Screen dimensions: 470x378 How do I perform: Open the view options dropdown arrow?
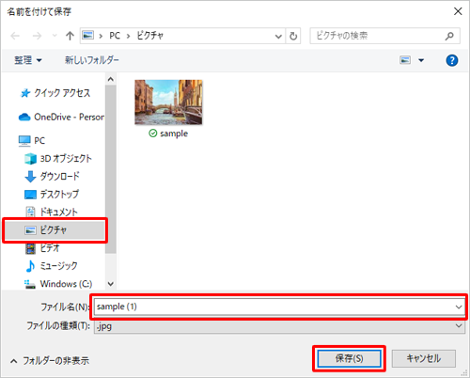click(x=421, y=60)
